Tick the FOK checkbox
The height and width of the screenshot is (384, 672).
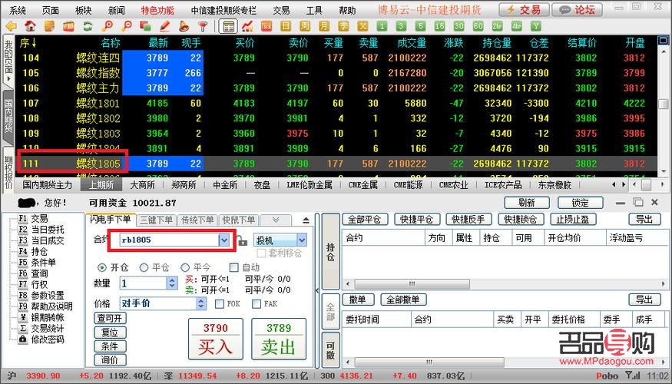click(x=220, y=304)
